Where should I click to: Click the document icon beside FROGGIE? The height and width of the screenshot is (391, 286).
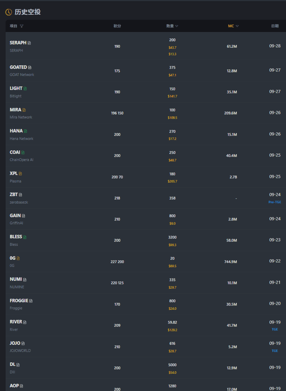pyautogui.click(x=31, y=301)
